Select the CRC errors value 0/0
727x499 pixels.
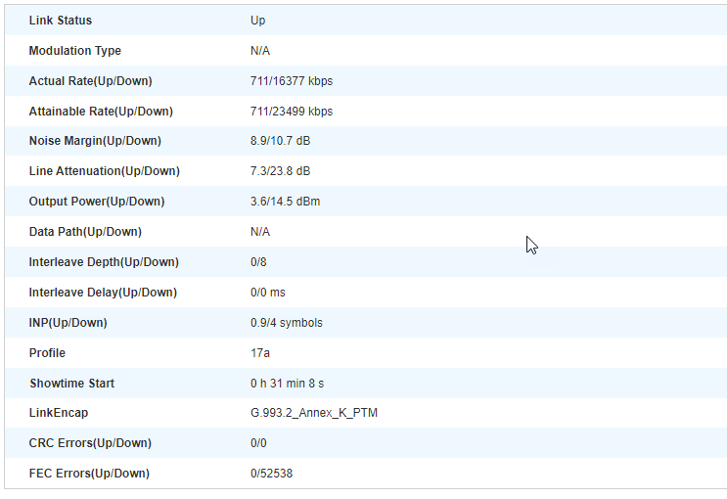tap(258, 443)
